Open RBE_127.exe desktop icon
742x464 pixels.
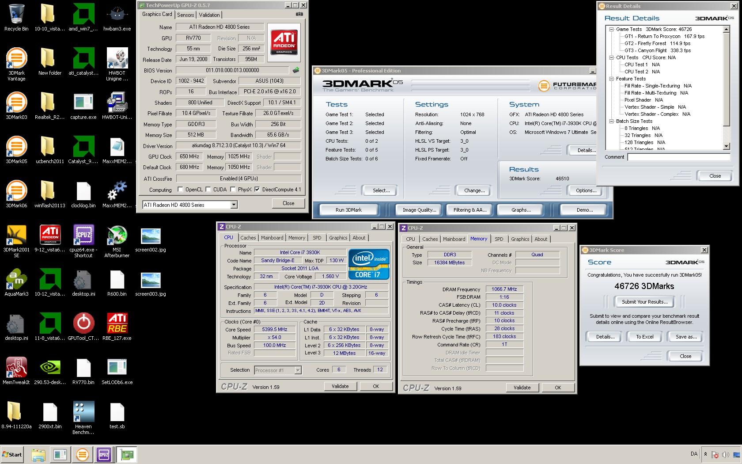pyautogui.click(x=117, y=326)
